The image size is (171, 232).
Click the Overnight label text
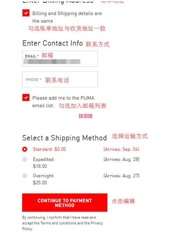point(44,176)
